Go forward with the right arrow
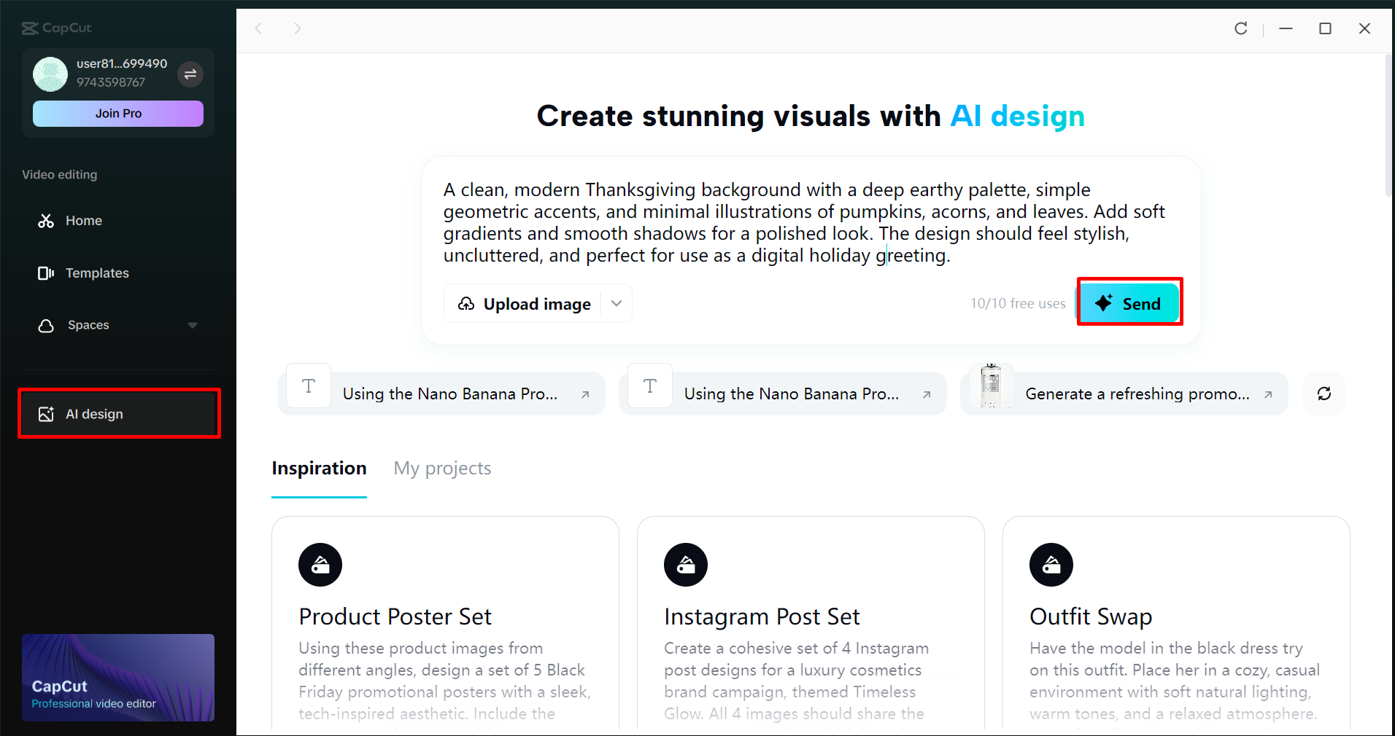Image resolution: width=1395 pixels, height=736 pixels. point(297,28)
